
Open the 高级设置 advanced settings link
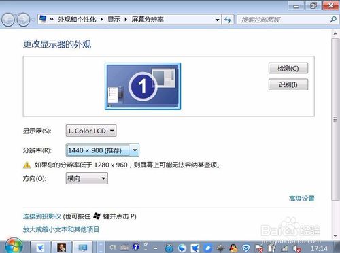coord(302,199)
